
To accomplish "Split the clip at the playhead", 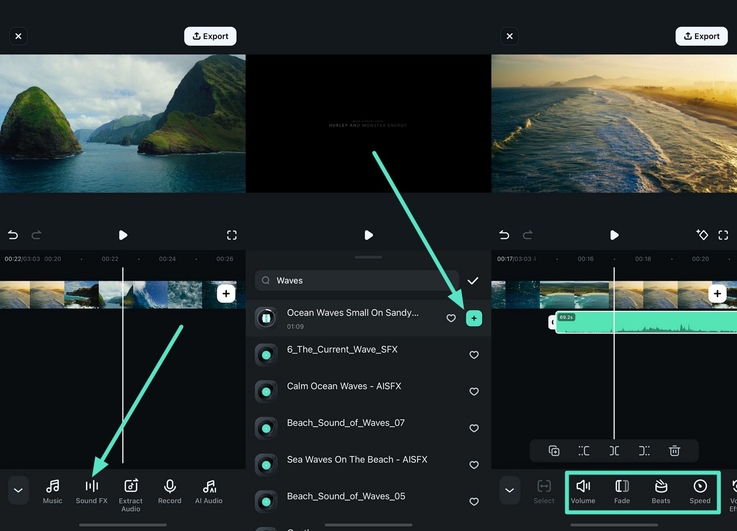I will [x=614, y=451].
